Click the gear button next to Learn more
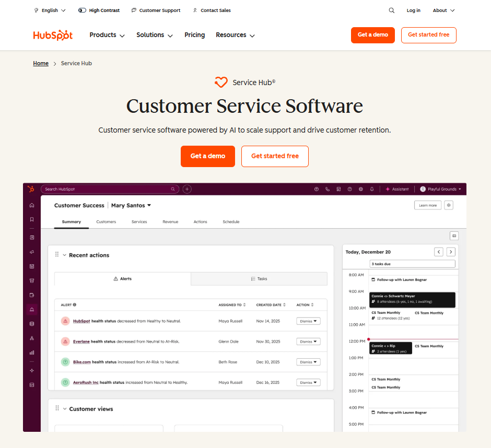This screenshot has width=491, height=448. tap(449, 205)
